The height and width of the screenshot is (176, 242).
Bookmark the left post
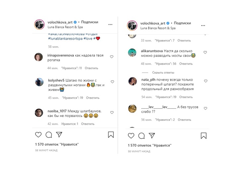[x=111, y=135]
